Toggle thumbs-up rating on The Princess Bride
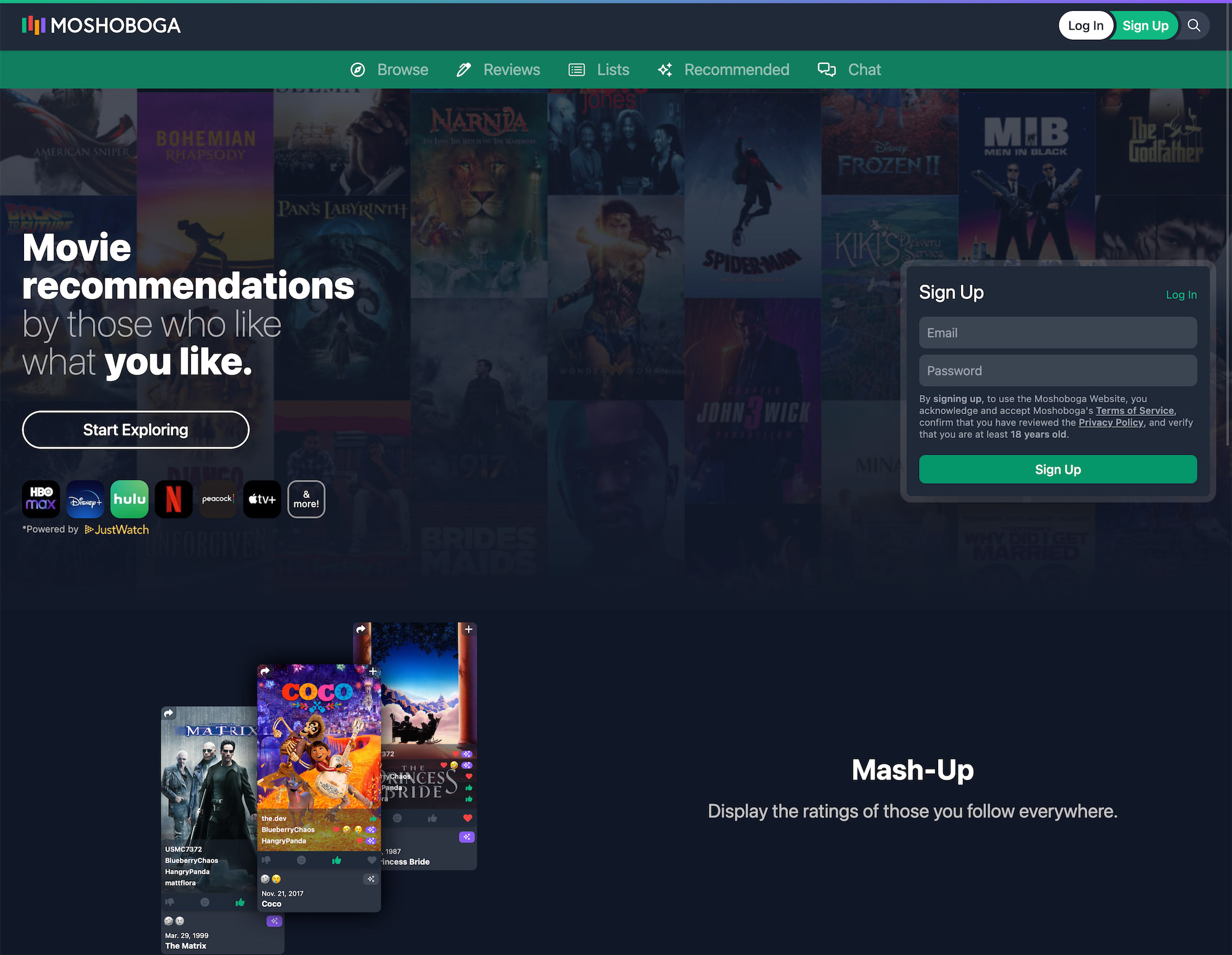This screenshot has height=955, width=1232. click(x=432, y=818)
